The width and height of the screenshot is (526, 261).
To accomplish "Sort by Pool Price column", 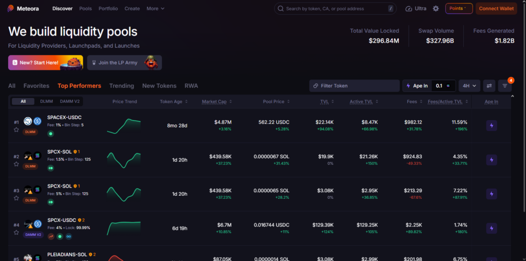I will coord(276,102).
